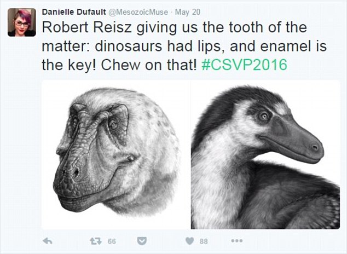Screen dimensions: 347x254
Task: View the lipped tyrannosaur head illustration
Action: tap(116, 154)
